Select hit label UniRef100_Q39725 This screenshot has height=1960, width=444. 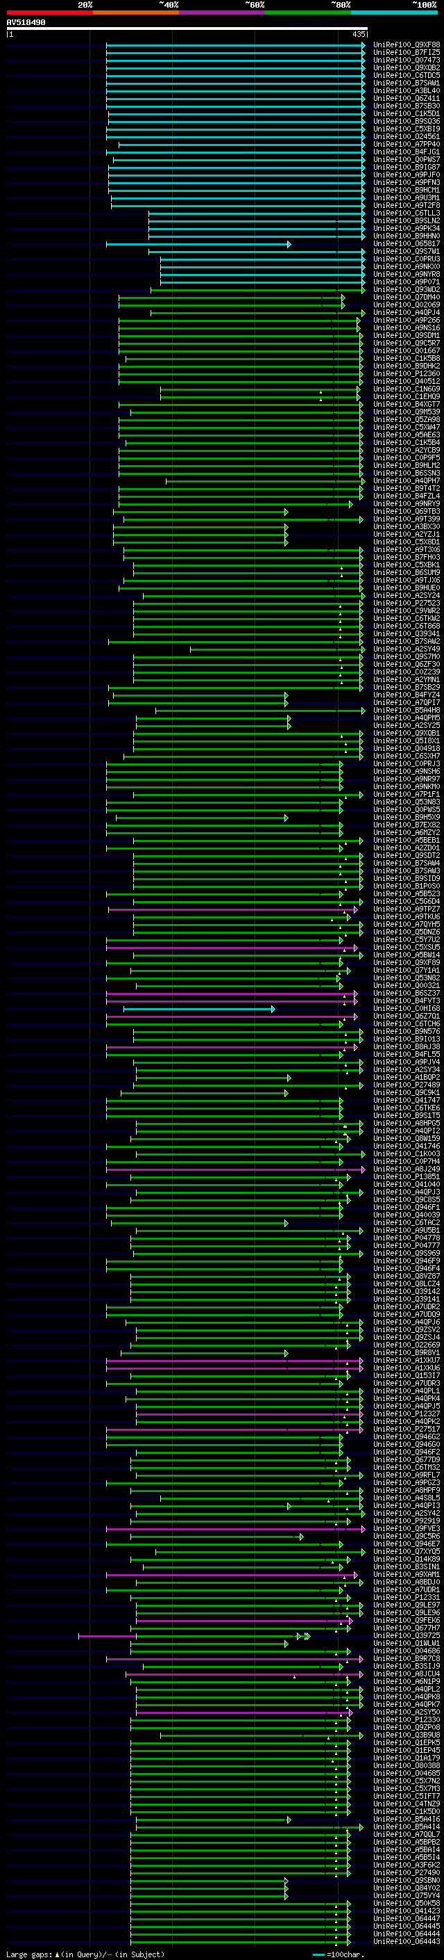407,1636
